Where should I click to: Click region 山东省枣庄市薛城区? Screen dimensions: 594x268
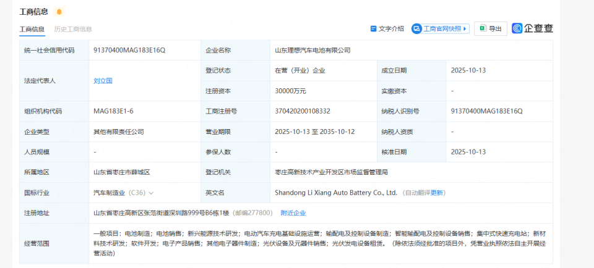122,172
